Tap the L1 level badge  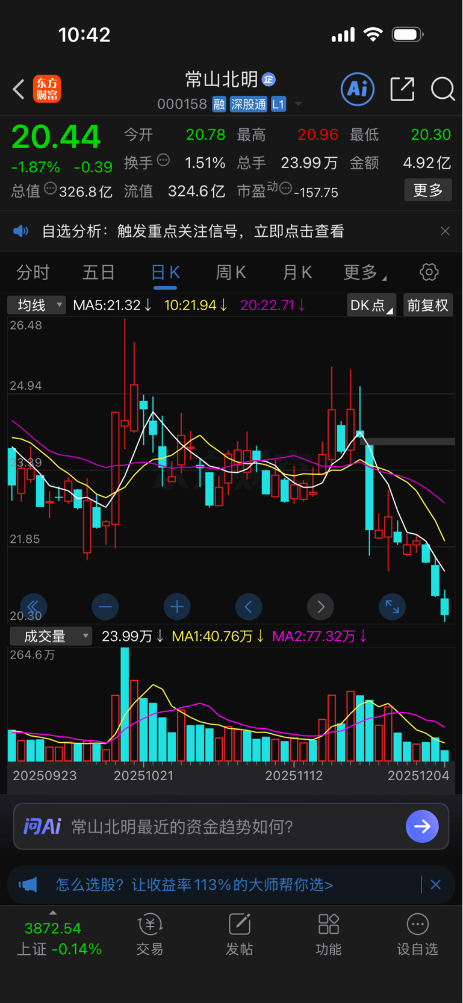(x=278, y=104)
